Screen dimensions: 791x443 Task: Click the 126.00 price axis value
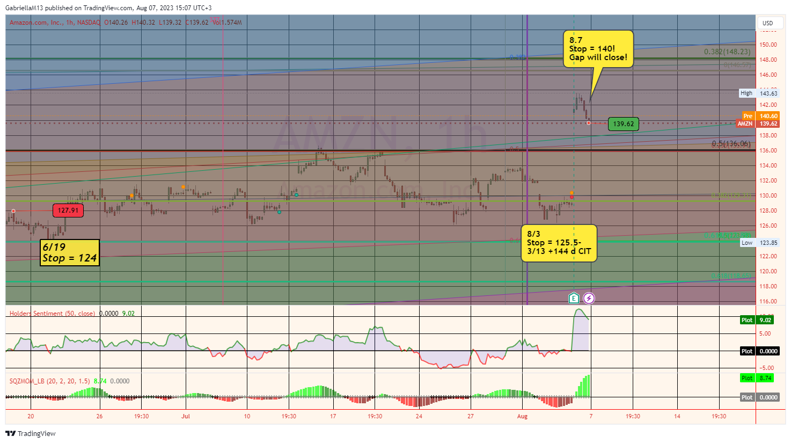point(768,226)
